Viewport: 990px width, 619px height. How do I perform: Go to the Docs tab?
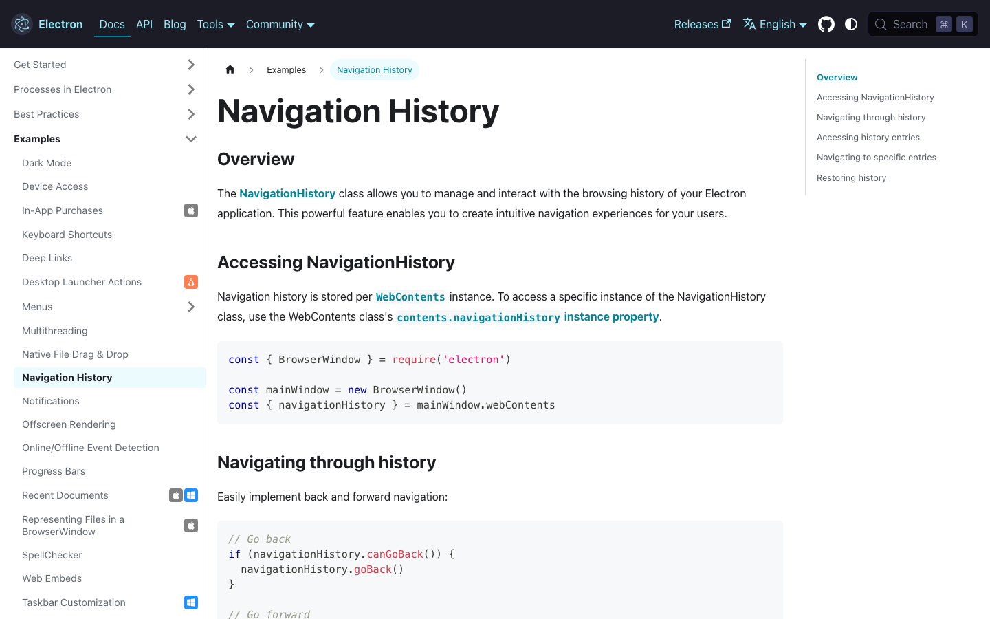(x=112, y=24)
